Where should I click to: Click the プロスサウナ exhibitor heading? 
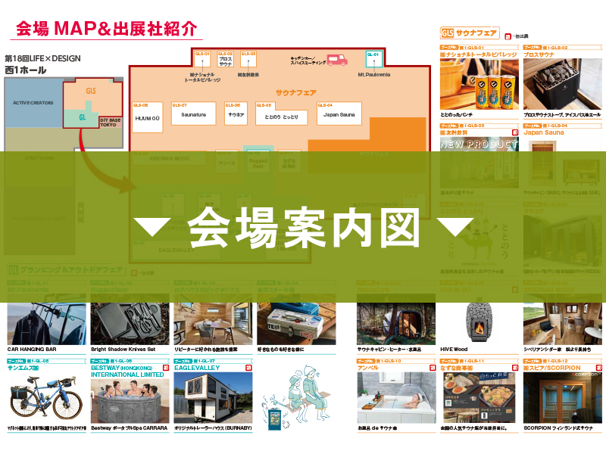539,54
